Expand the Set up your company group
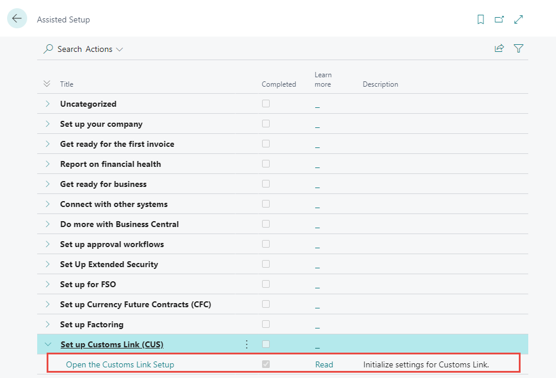The height and width of the screenshot is (378, 556). [48, 124]
